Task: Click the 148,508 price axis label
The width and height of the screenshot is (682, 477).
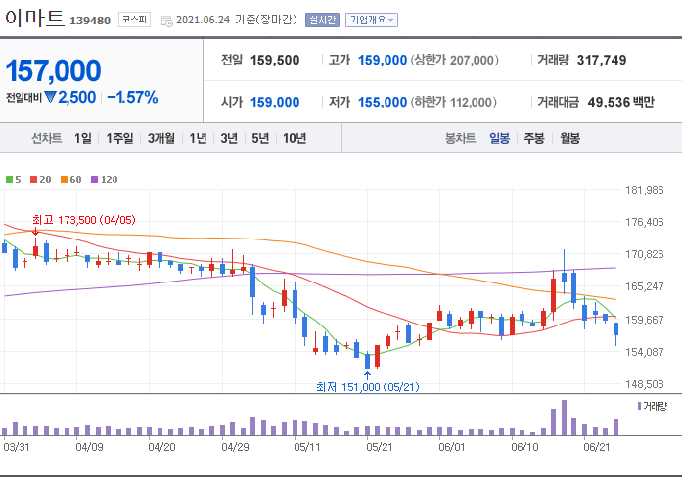Action: (645, 384)
